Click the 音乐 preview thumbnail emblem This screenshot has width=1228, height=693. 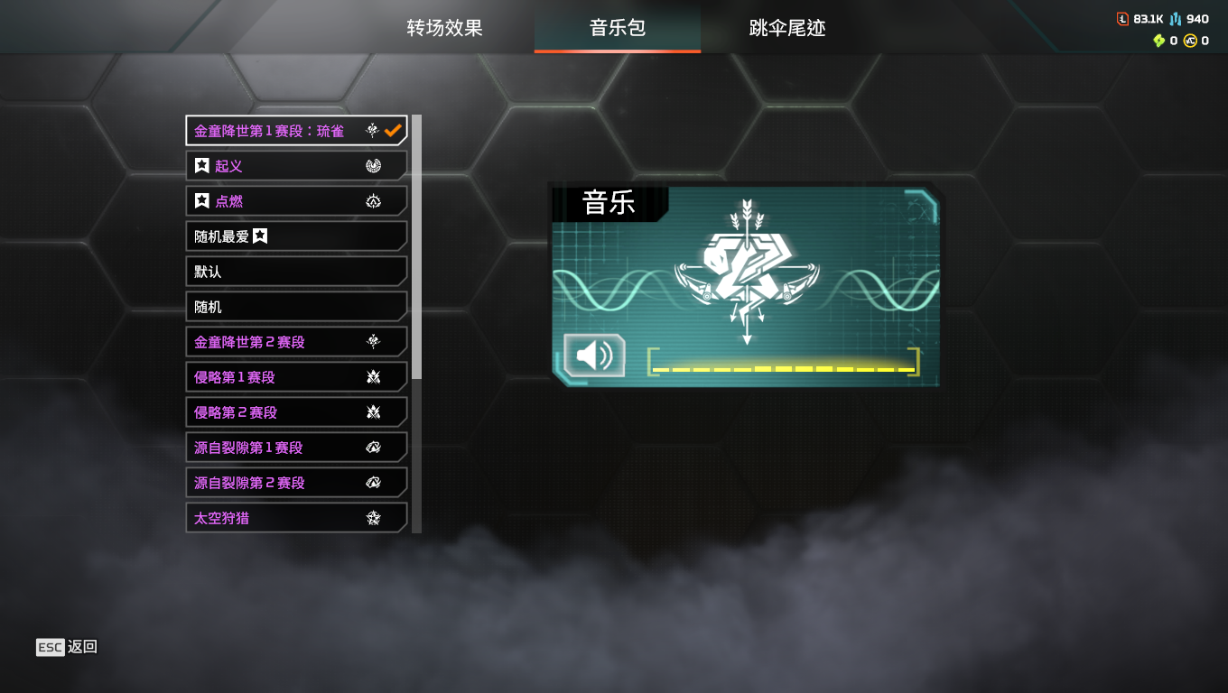tap(747, 271)
